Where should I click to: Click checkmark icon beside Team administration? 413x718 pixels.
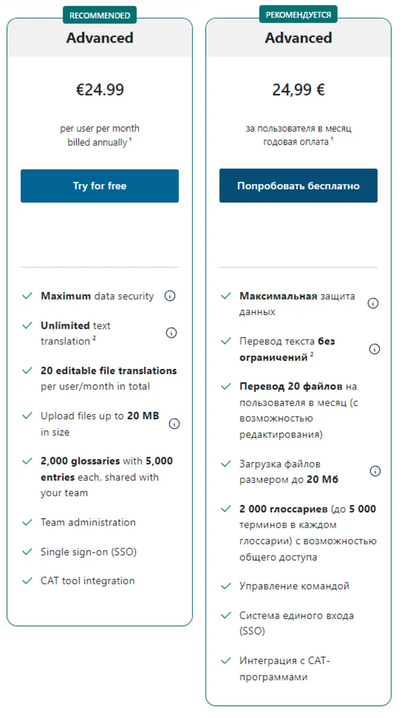tap(27, 523)
